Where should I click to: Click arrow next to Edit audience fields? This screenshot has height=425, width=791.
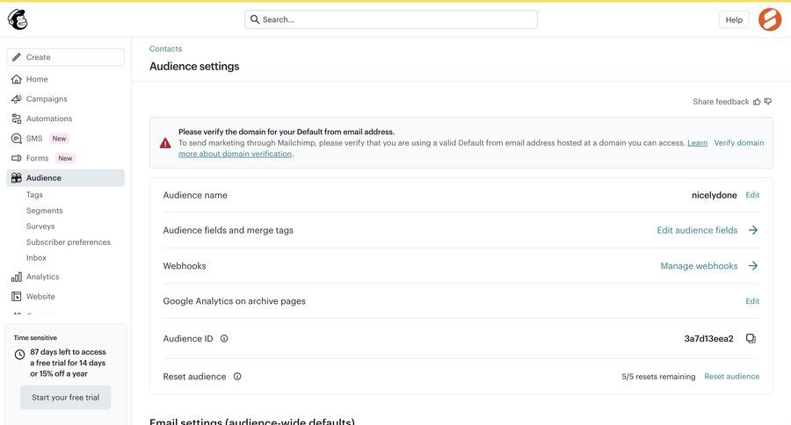(753, 230)
